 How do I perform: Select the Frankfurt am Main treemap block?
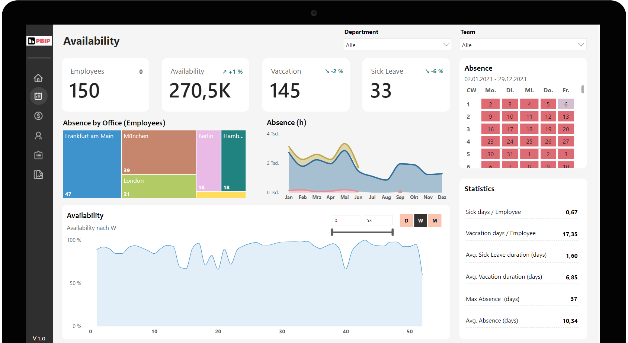pos(92,164)
